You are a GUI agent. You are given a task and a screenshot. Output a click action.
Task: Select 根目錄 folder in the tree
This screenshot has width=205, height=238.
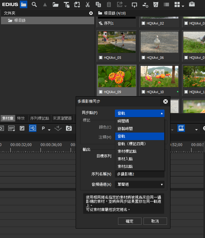tap(47, 20)
